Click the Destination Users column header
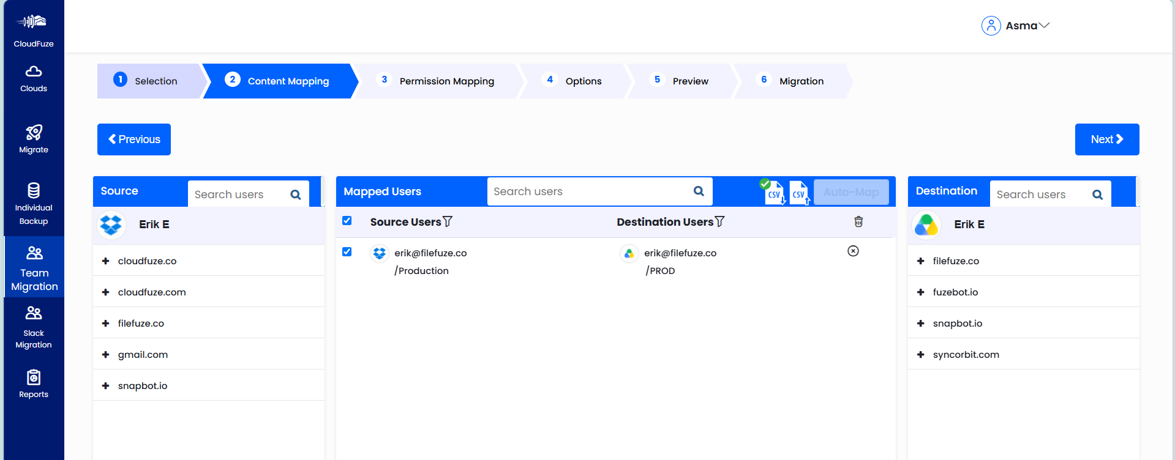Image resolution: width=1175 pixels, height=460 pixels. point(665,221)
